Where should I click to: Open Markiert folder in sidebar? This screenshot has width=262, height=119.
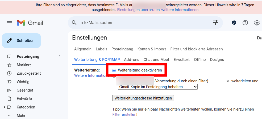24,65
